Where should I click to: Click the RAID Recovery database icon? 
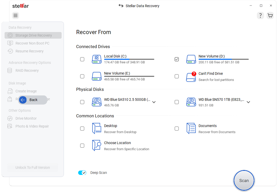click(x=10, y=70)
